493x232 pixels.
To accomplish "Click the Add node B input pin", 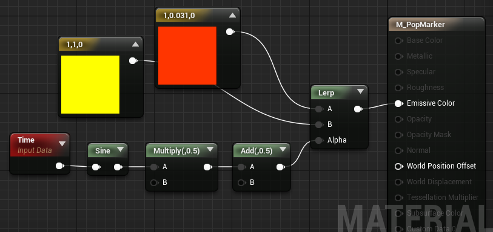I will 241,182.
